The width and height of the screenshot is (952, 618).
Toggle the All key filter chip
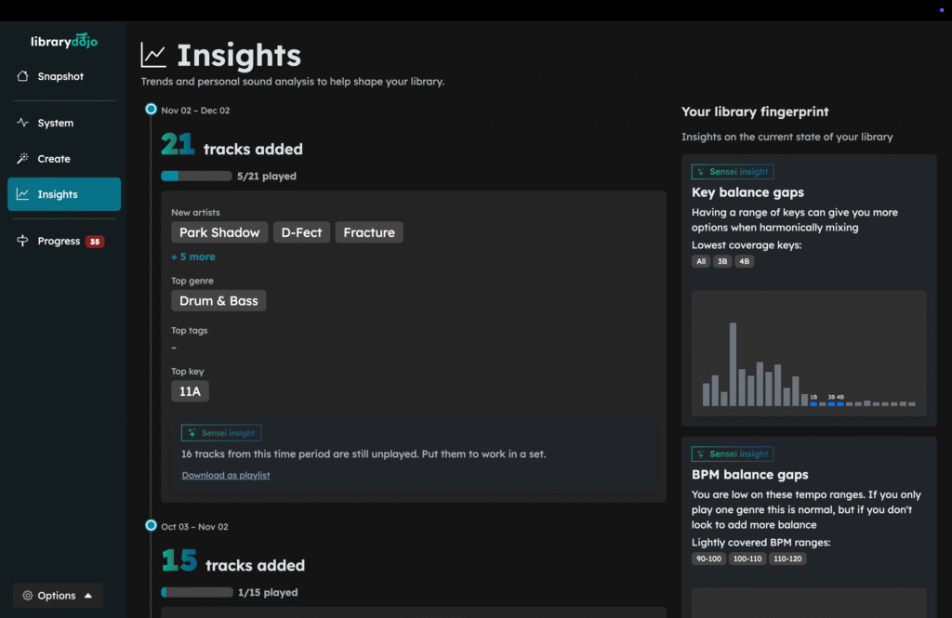point(701,261)
